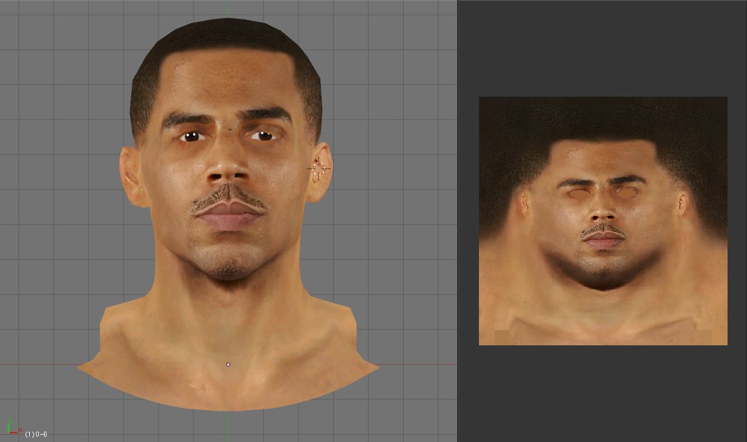Click the empty dark area above the texture image
747x442 pixels.
602,49
